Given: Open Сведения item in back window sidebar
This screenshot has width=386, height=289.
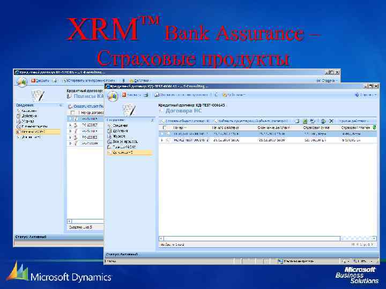Looking at the screenshot, I should (x=27, y=111).
